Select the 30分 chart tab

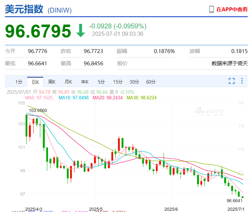point(134,82)
